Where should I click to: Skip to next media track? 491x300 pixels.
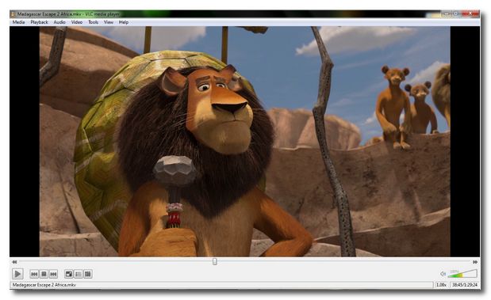(x=54, y=274)
